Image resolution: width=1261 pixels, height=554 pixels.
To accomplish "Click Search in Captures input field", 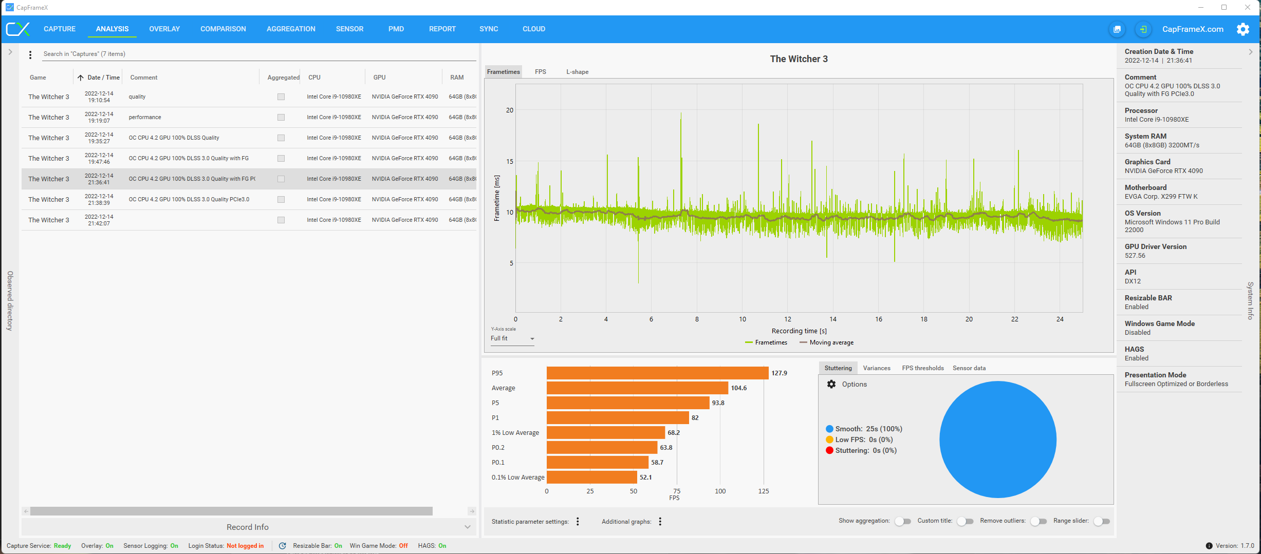I will (259, 54).
